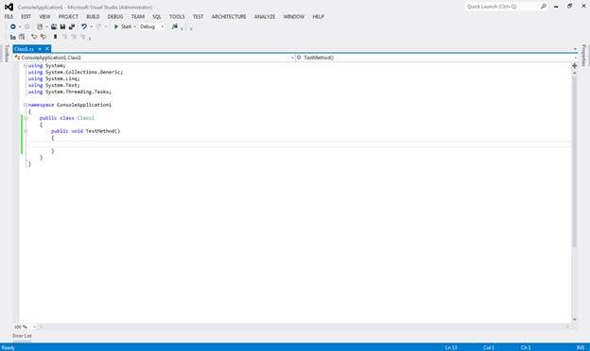Click into the Quick Launch search box
Viewport: 590px width, 351px height.
(x=502, y=7)
